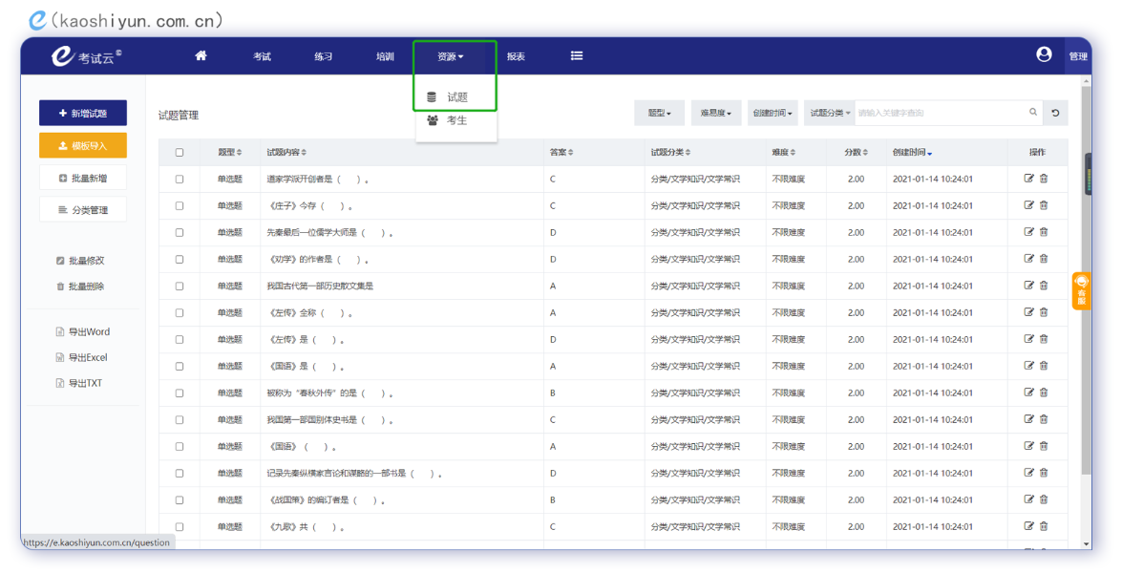Image resolution: width=1122 pixels, height=573 pixels.
Task: Click the orange 模板导入 button
Action: (83, 146)
